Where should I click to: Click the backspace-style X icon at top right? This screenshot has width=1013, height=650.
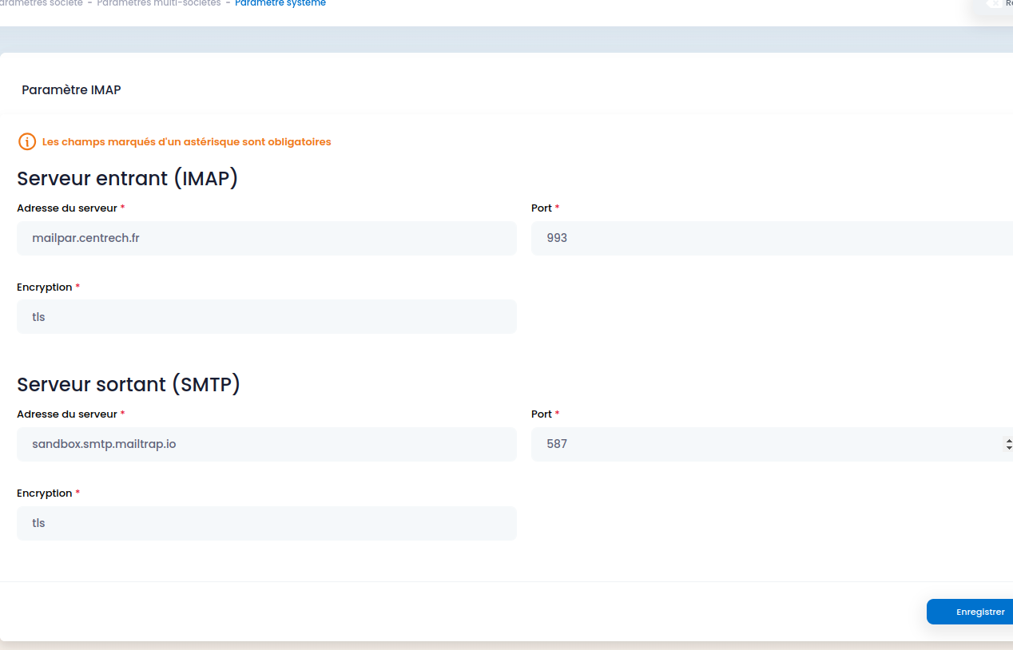(994, 3)
